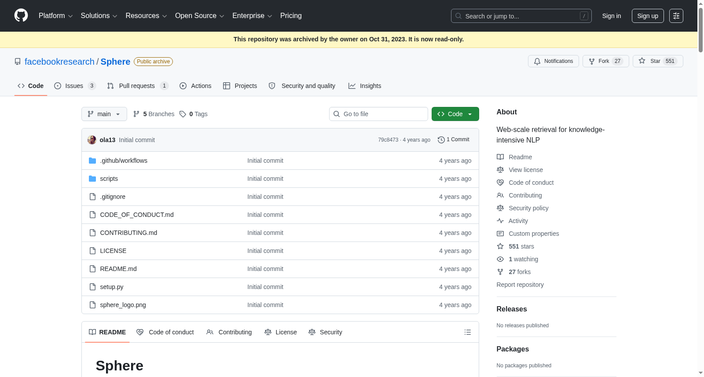This screenshot has height=377, width=704.
Task: Click the bell icon in Notifications
Action: point(537,62)
